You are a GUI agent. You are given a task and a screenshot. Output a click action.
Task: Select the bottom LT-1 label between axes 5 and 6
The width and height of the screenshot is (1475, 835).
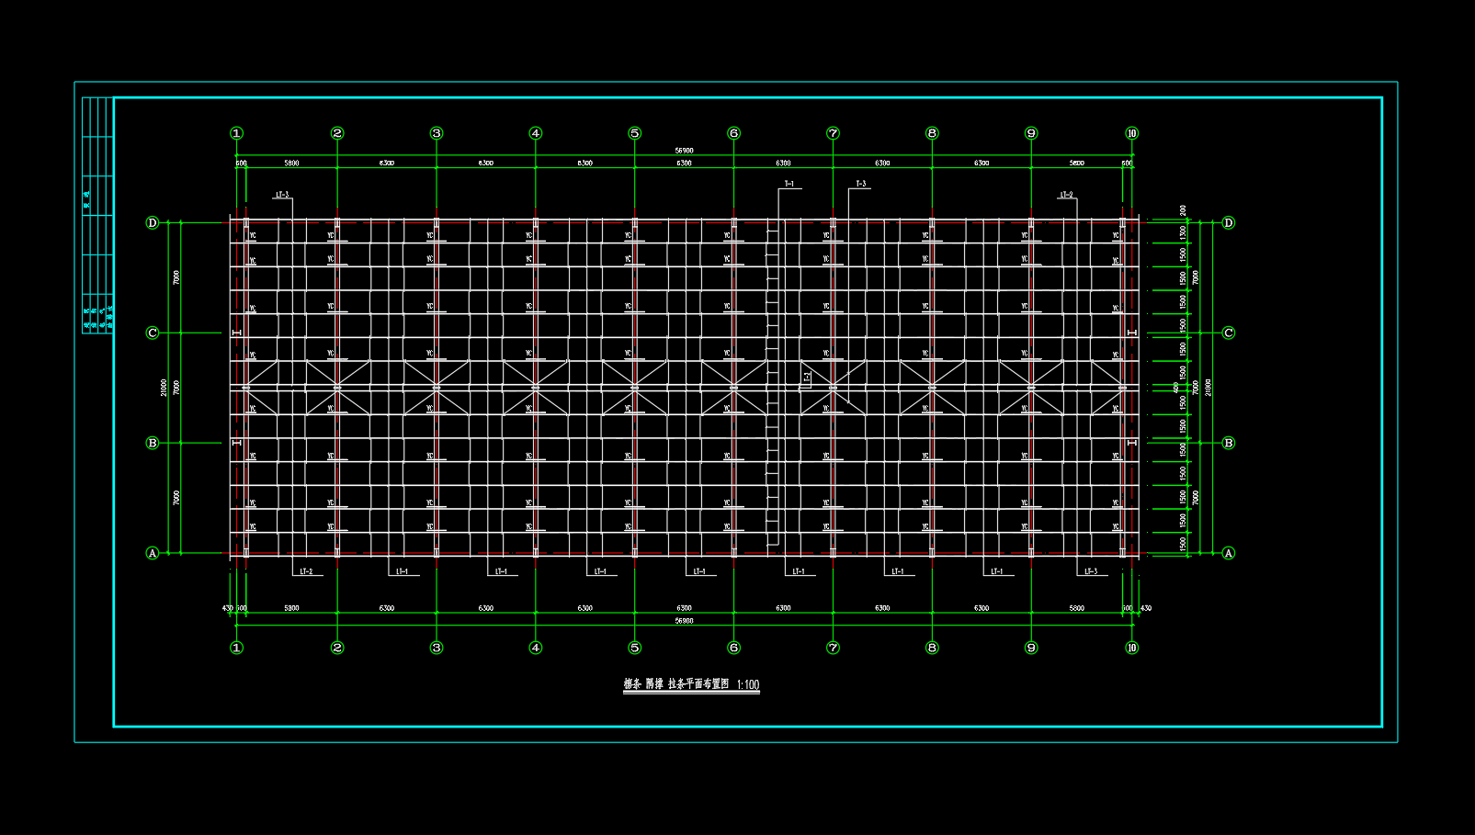point(699,571)
